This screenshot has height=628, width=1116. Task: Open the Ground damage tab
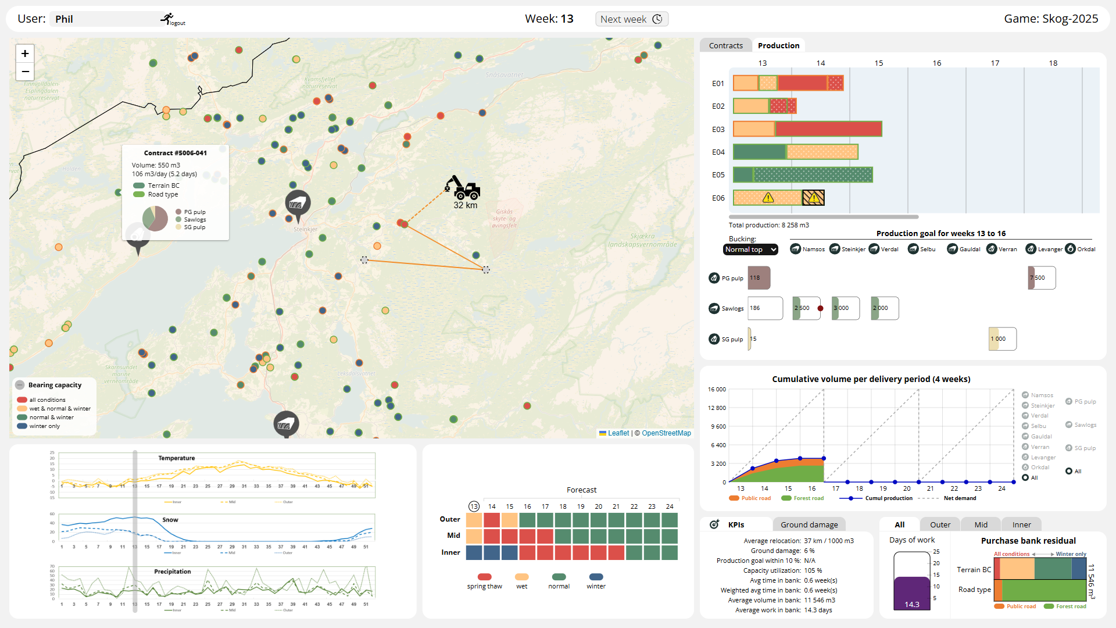tap(809, 524)
